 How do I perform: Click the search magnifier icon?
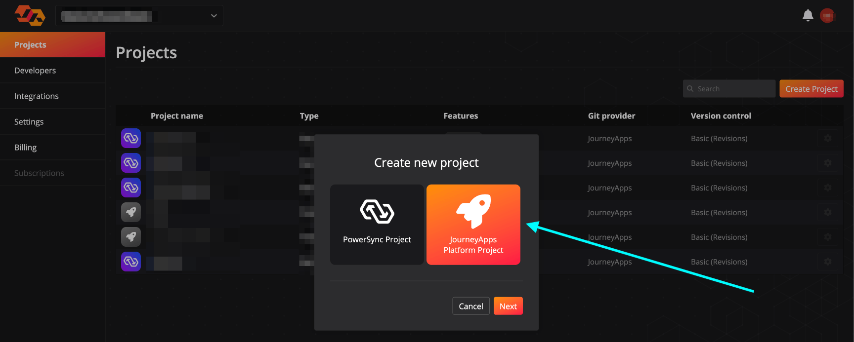pyautogui.click(x=690, y=89)
